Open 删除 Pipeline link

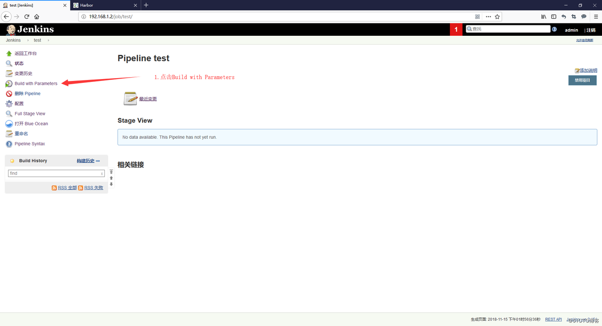pyautogui.click(x=27, y=94)
